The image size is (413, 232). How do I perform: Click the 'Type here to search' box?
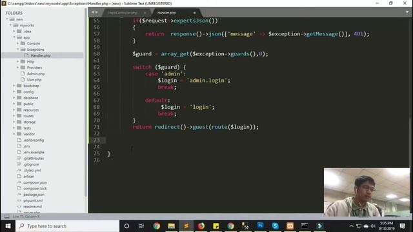68,226
